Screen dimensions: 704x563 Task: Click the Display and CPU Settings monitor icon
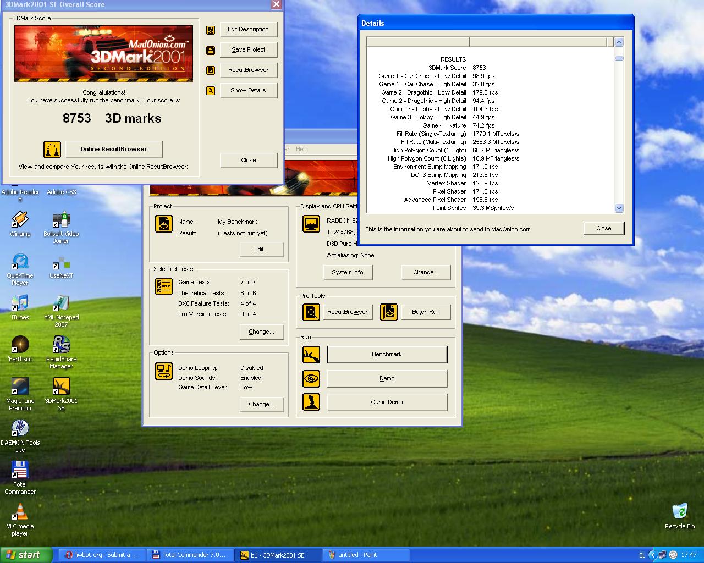[x=312, y=224]
